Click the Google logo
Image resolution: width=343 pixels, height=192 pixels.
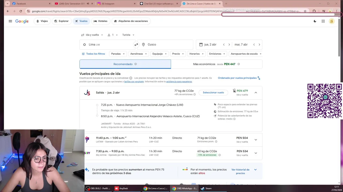tap(22, 21)
